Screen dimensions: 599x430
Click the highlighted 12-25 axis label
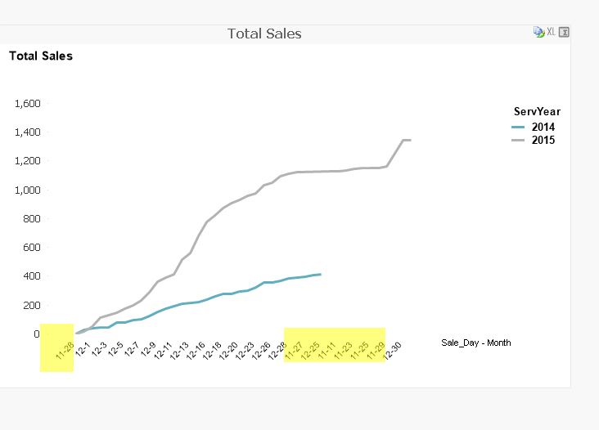(310, 352)
